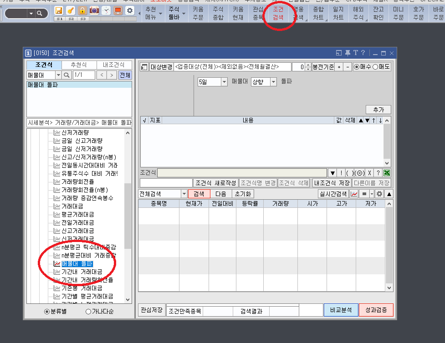This screenshot has width=445, height=343.
Task: Select the 매도 radio button
Action: tap(375, 67)
